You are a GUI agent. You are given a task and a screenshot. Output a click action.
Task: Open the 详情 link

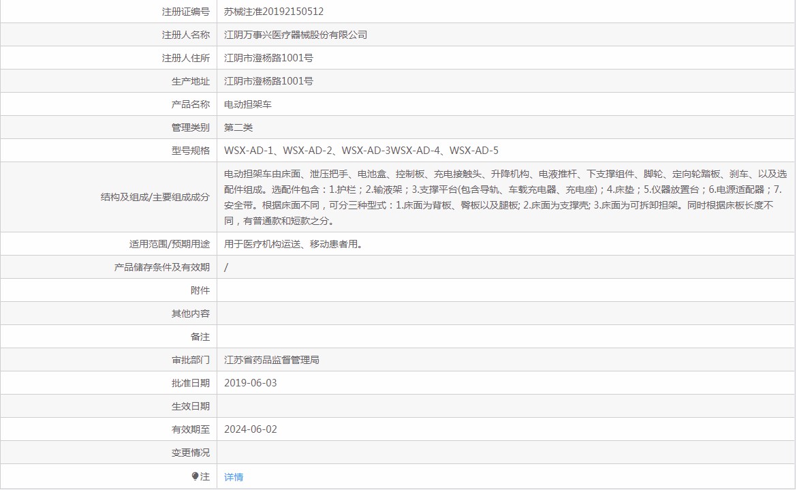tap(233, 477)
